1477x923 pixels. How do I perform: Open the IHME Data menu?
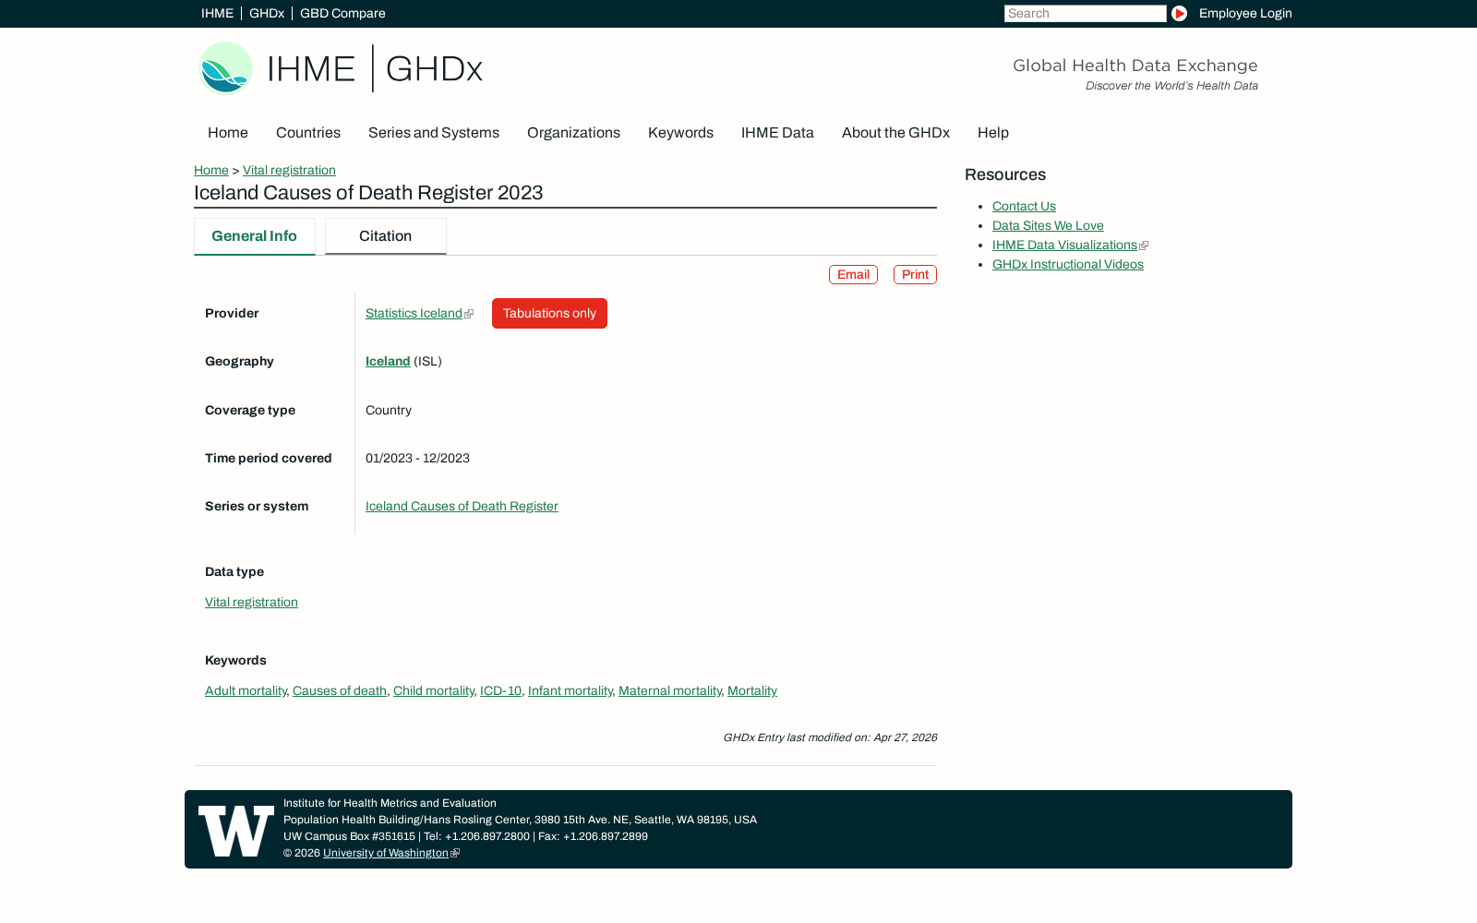[777, 133]
